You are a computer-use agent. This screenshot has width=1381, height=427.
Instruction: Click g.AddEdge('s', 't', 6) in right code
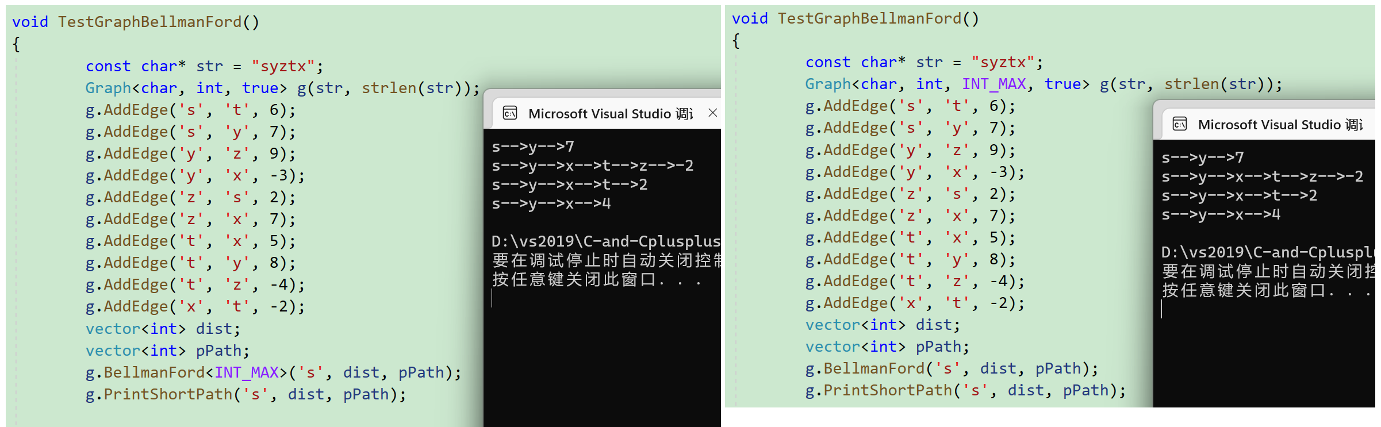coord(911,106)
